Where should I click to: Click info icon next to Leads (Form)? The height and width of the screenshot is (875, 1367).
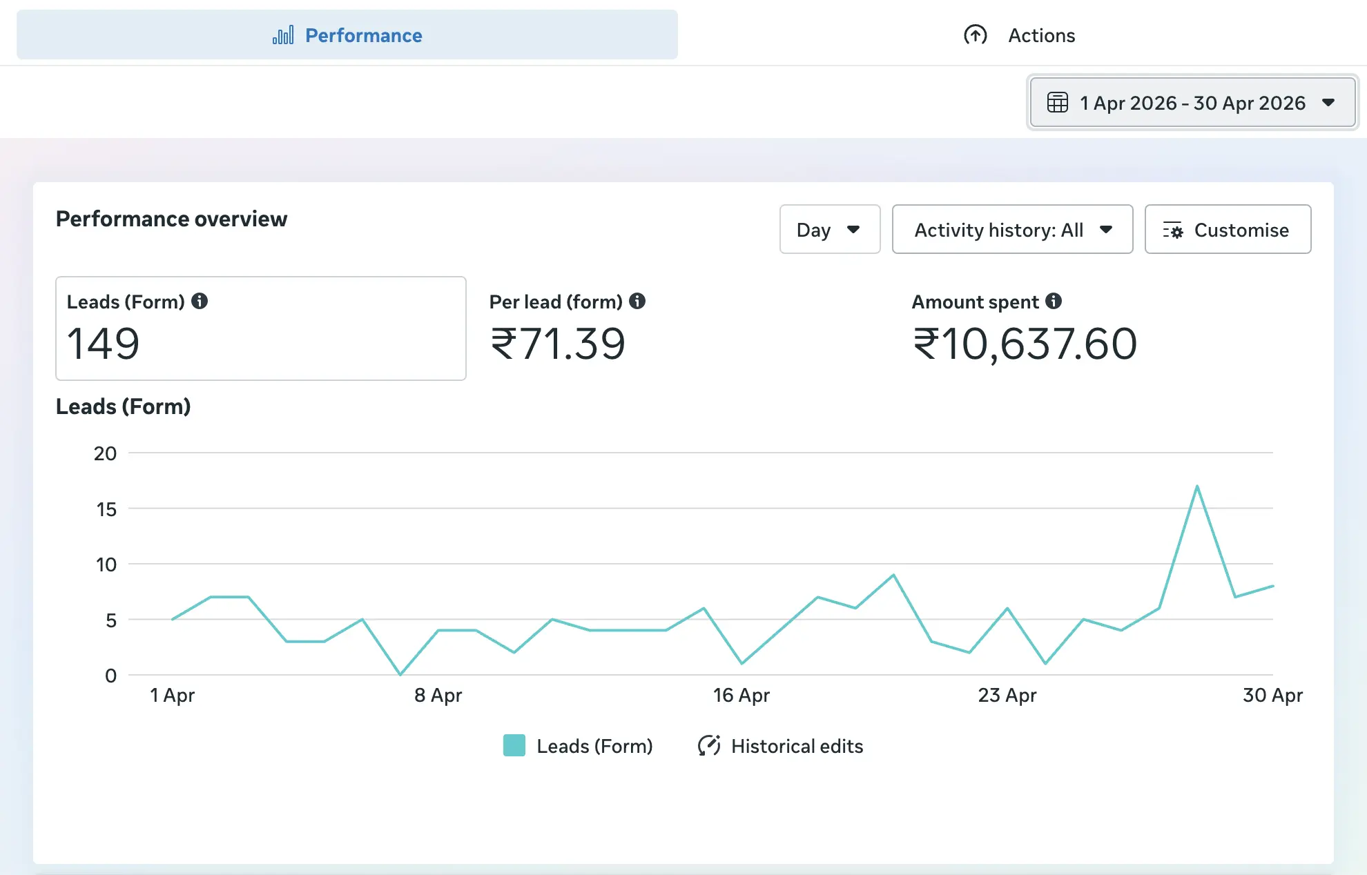[x=200, y=301]
